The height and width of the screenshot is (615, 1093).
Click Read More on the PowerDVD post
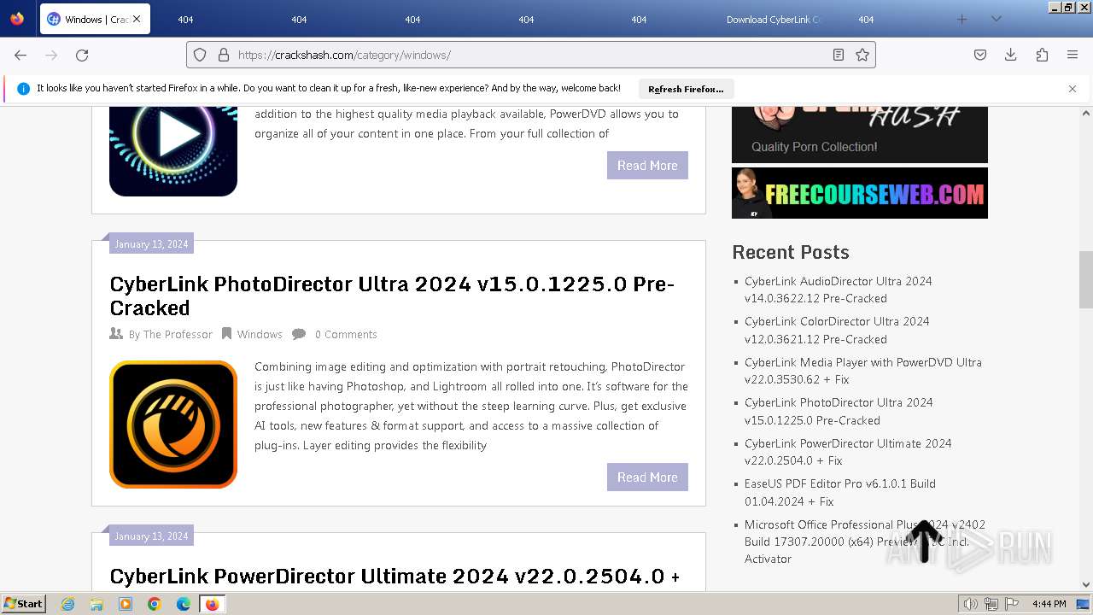[647, 166]
